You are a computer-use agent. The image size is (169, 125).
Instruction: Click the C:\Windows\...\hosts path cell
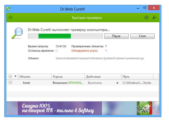tap(137, 83)
